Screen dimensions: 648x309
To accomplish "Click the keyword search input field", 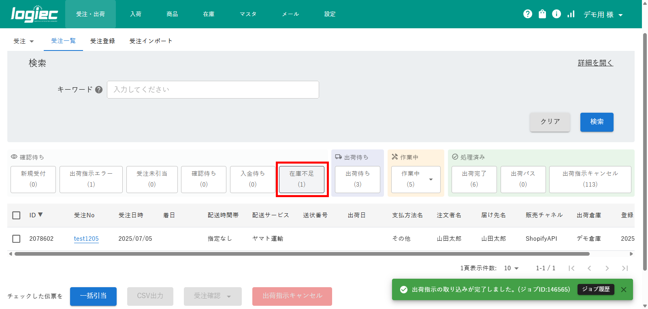I will coord(213,90).
